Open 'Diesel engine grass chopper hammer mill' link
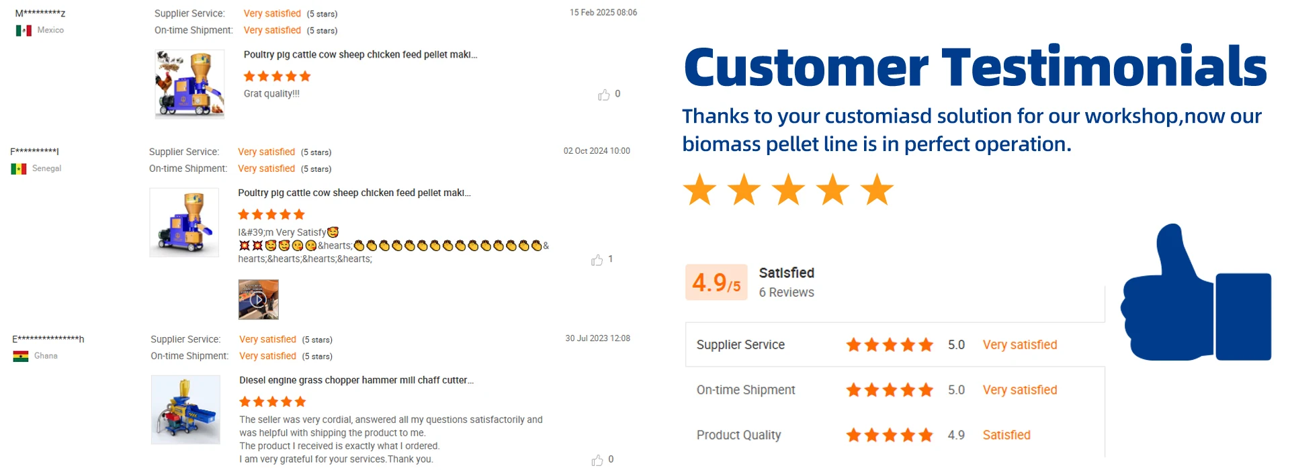1290x470 pixels. pos(357,380)
